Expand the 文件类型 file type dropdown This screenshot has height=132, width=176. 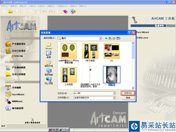114,98
